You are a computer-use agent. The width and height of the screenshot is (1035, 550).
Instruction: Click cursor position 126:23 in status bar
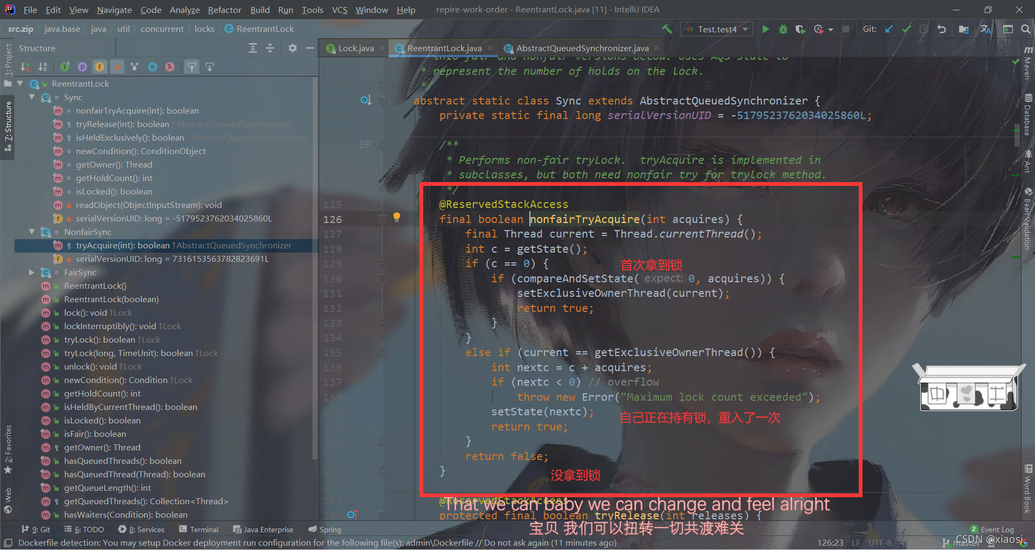point(830,542)
